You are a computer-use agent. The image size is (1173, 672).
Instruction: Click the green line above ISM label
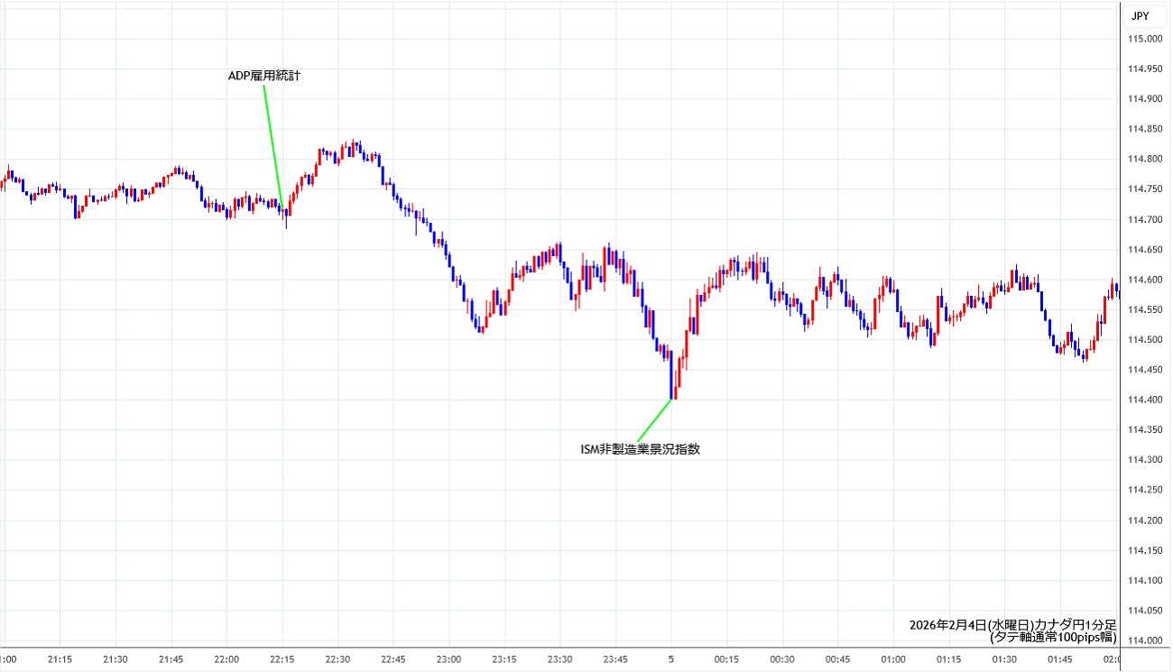coord(654,419)
